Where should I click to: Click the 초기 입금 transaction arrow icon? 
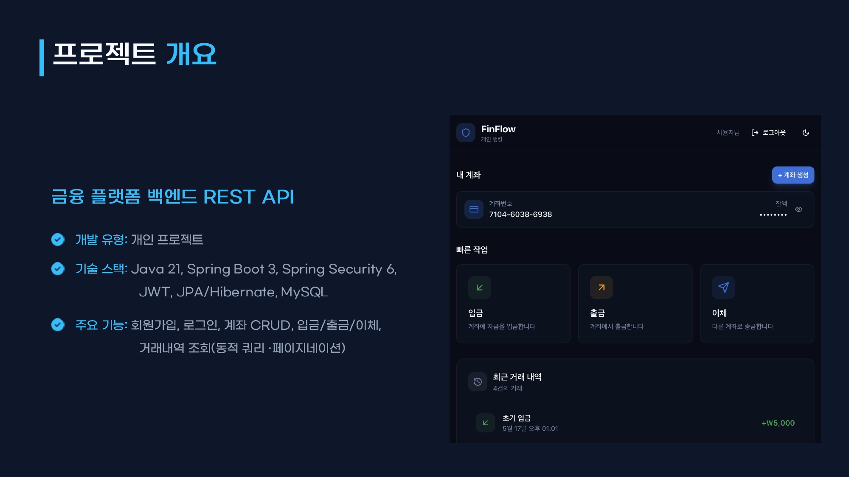pyautogui.click(x=485, y=423)
